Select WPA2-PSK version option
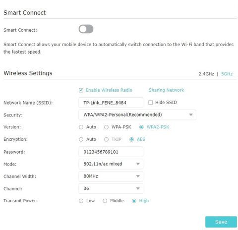Viewport: 238px width, 230px height. pyautogui.click(x=141, y=127)
